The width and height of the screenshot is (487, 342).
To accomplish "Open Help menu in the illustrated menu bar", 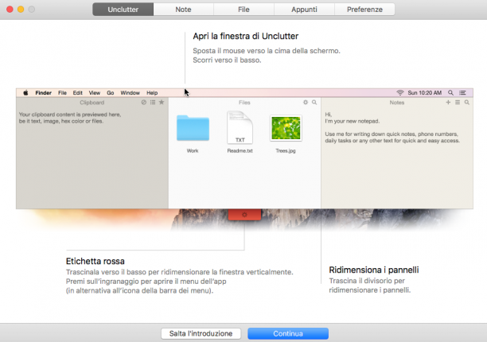I will click(x=152, y=93).
